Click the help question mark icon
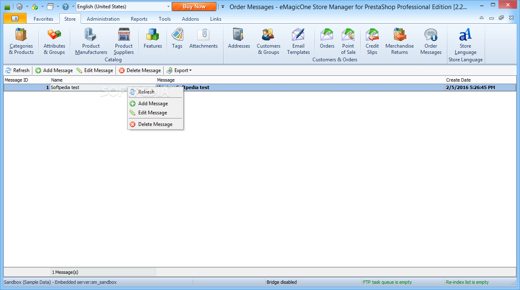 point(66,7)
